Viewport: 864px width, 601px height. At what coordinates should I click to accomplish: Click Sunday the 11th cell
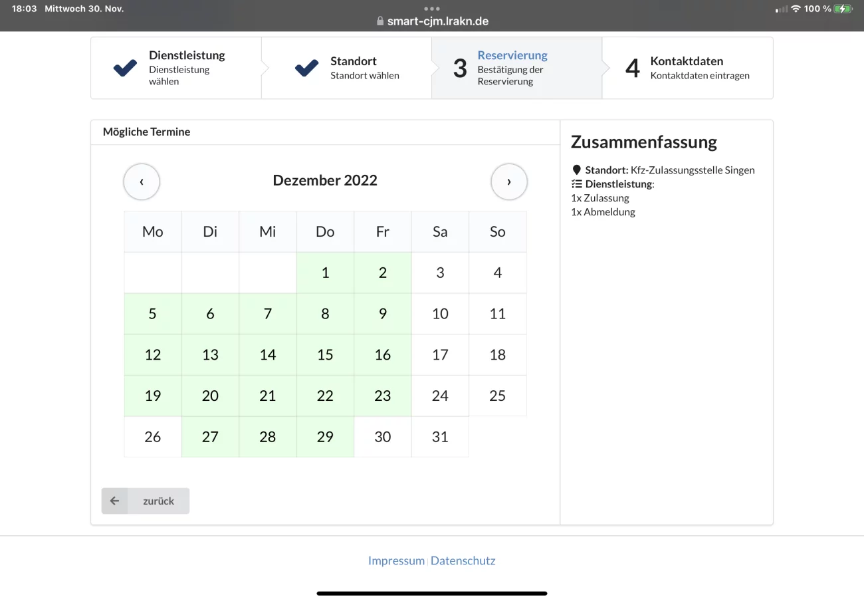coord(498,314)
